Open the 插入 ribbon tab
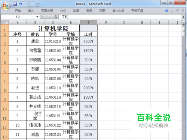 click(31, 11)
